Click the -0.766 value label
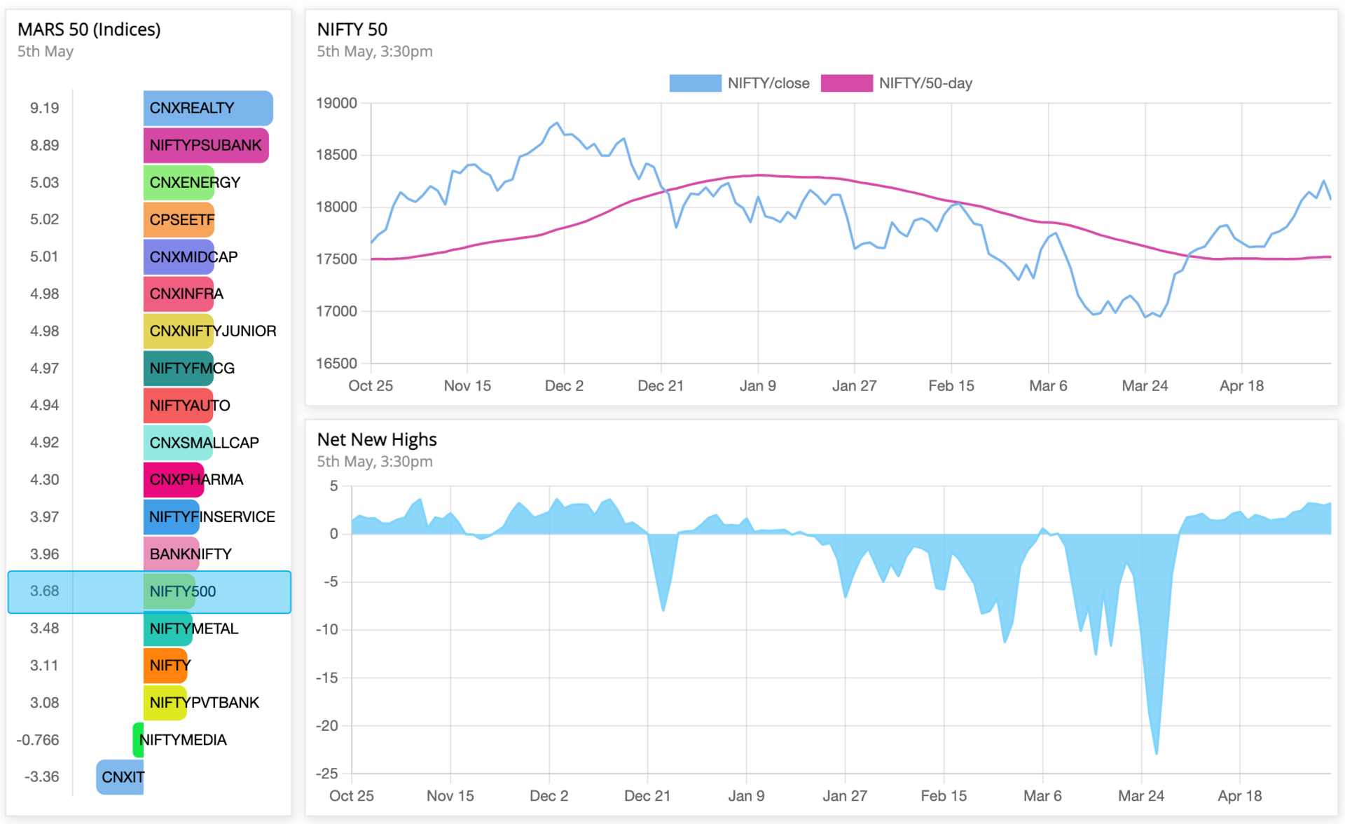The image size is (1345, 824). 38,740
